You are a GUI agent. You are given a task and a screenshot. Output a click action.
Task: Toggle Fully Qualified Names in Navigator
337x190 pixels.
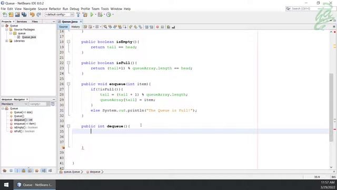click(37, 171)
